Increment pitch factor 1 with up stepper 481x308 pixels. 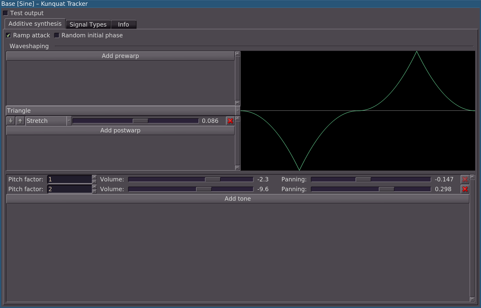coord(94,177)
